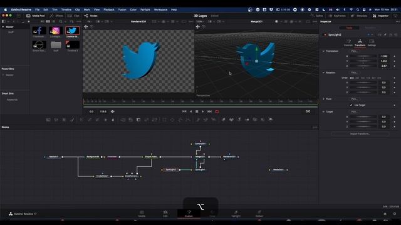Mute audio with the speaker icon

113,111
